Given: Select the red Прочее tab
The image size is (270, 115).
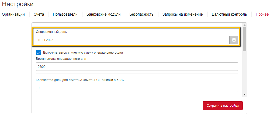Looking at the screenshot, I should coord(262,15).
